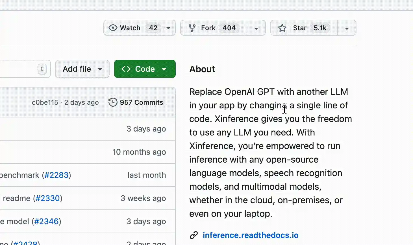Image resolution: width=413 pixels, height=245 pixels.
Task: Open the Watch notifications dropdown arrow
Action: click(x=168, y=28)
